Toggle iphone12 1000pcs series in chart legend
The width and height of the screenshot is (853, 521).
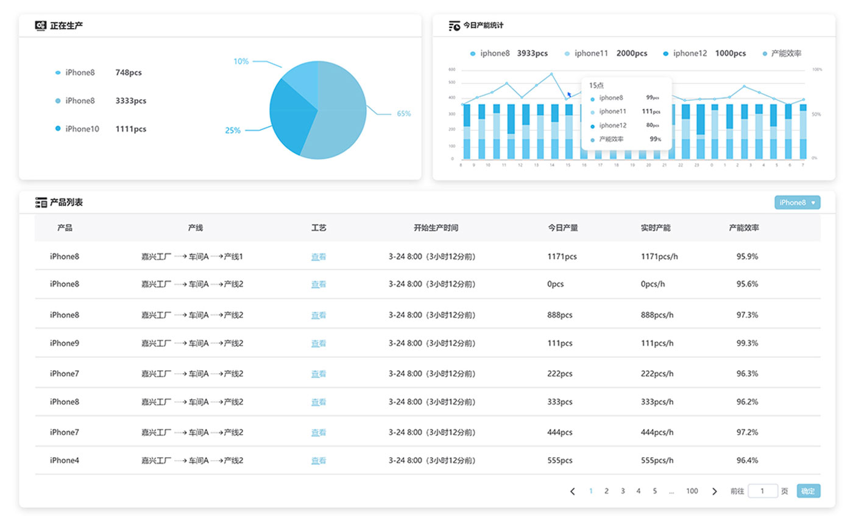point(704,54)
